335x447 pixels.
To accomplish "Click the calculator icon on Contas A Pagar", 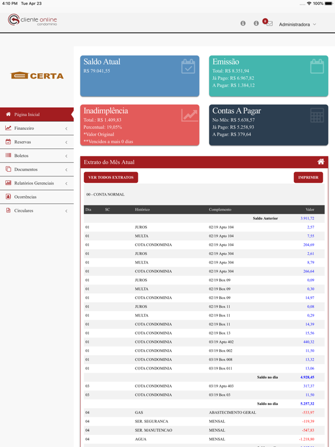I will [317, 115].
